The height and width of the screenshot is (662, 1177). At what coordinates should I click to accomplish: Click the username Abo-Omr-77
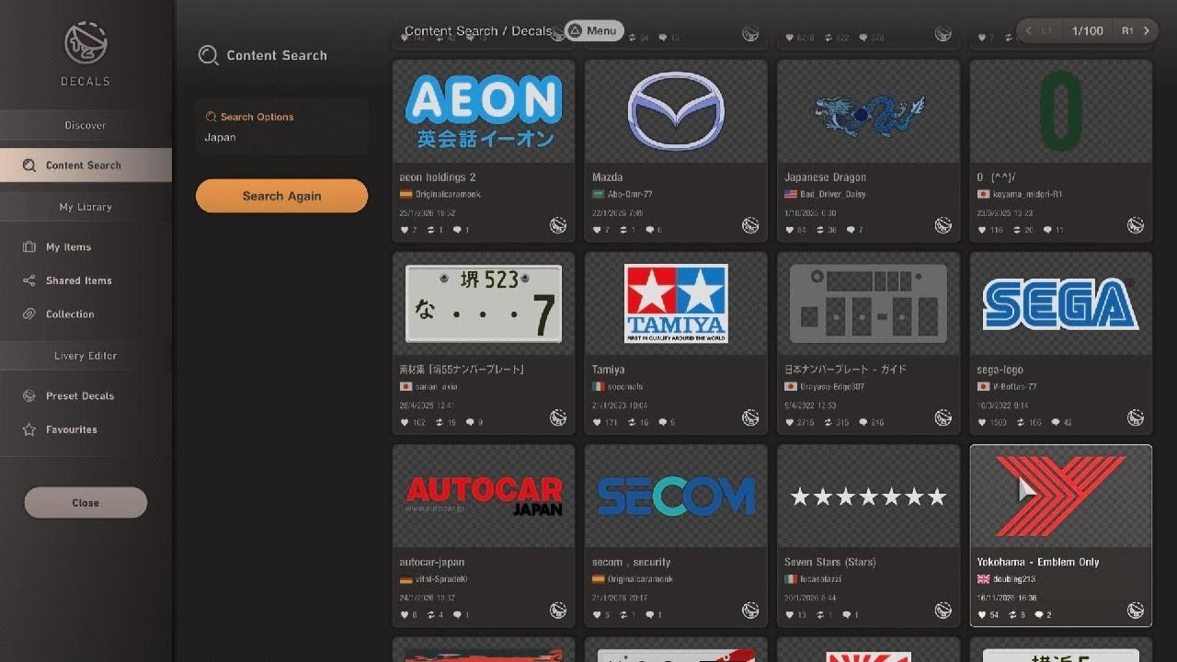tap(630, 195)
